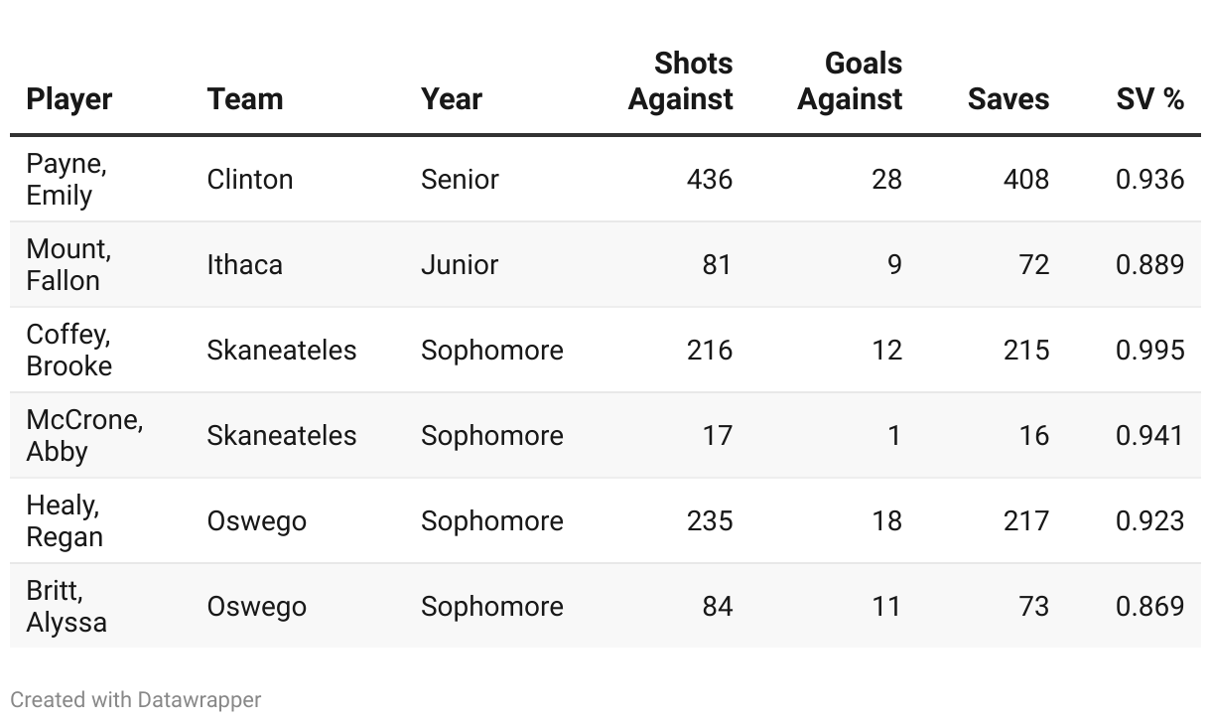Image resolution: width=1211 pixels, height=723 pixels.
Task: Click the Senior year cell
Action: 460,180
